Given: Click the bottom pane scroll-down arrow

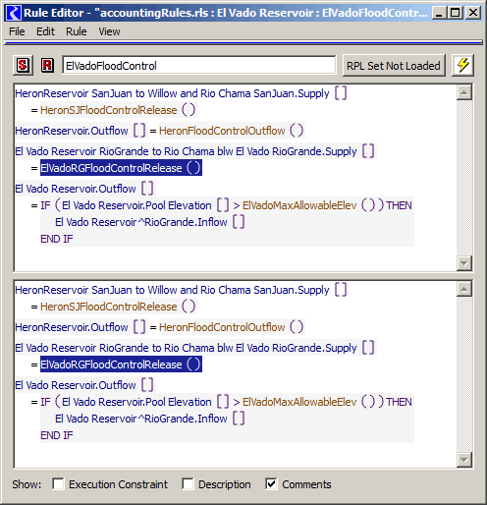Looking at the screenshot, I should (x=463, y=459).
